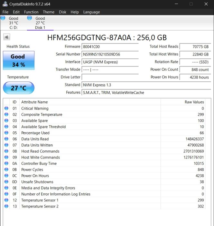Click status orb for Available Spare Threshold
Image resolution: width=214 pixels, height=226 pixels.
(6, 127)
